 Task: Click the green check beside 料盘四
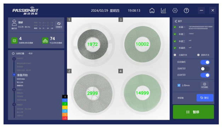(x=175, y=48)
